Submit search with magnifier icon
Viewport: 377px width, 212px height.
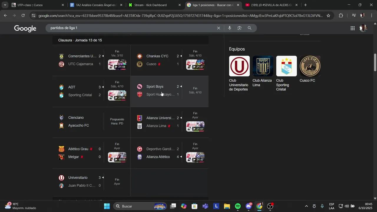[x=249, y=28]
